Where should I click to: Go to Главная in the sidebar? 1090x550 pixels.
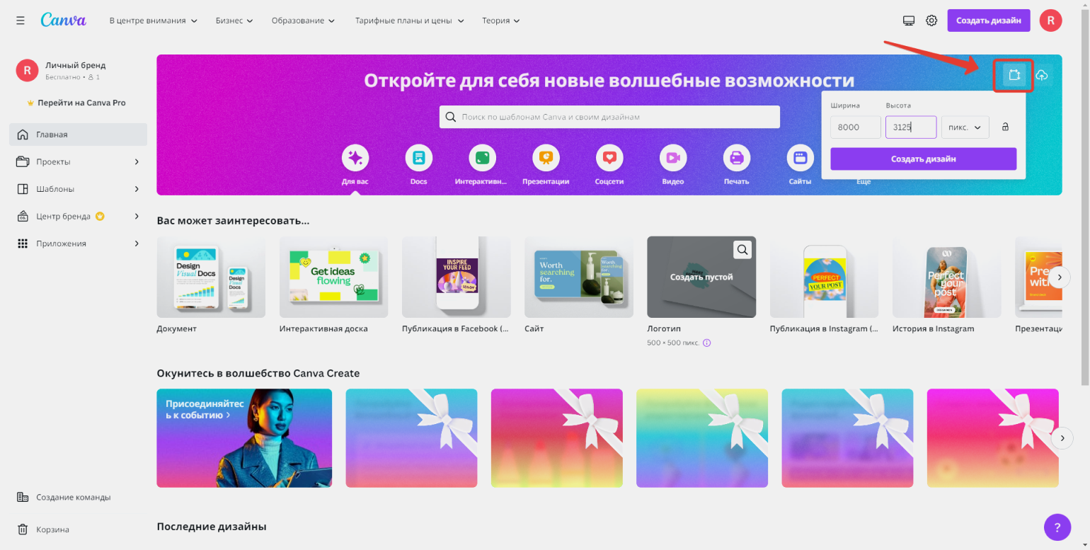[x=78, y=134]
